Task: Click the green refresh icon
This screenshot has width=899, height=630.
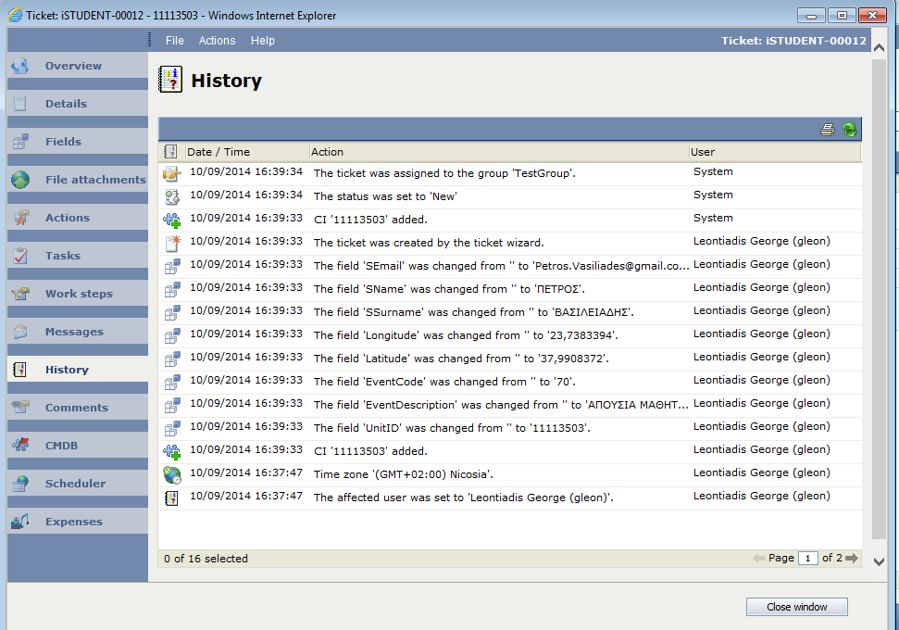Action: 850,130
